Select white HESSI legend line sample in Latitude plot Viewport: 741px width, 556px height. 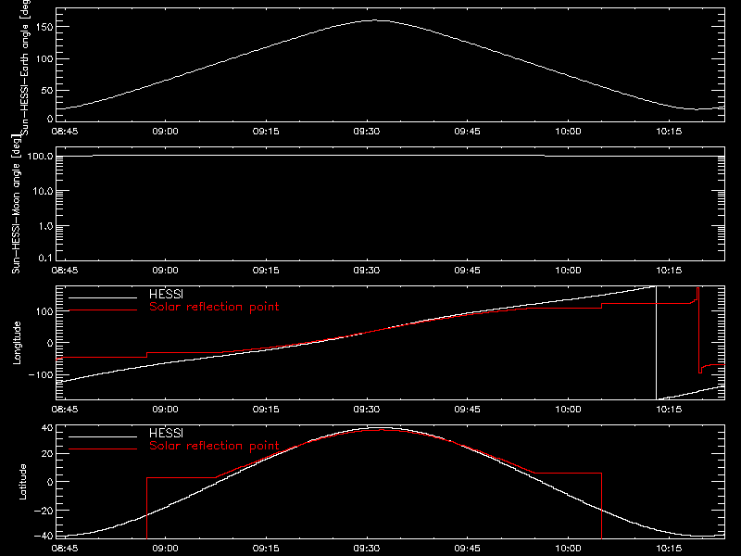(103, 436)
